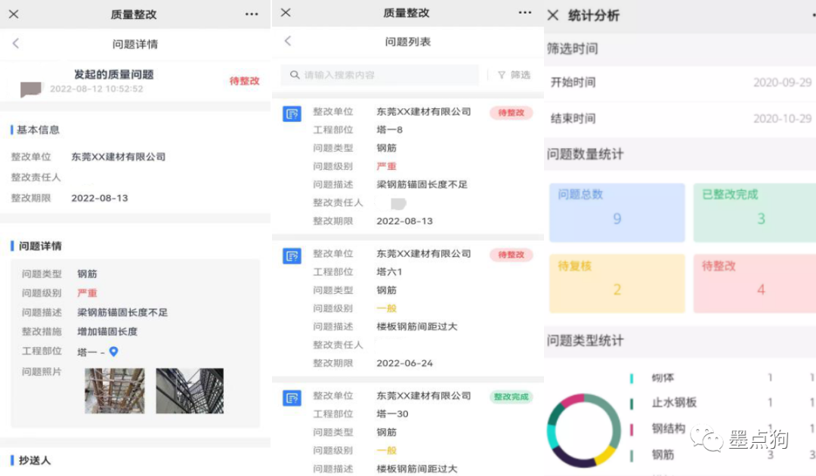Close the 统计分析 page with X icon
The height and width of the screenshot is (476, 816).
(553, 16)
